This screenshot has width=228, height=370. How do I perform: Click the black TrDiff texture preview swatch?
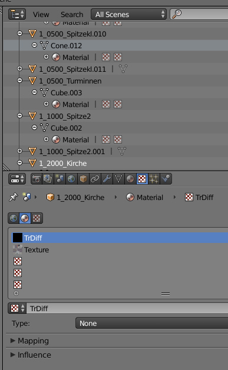[x=18, y=238]
